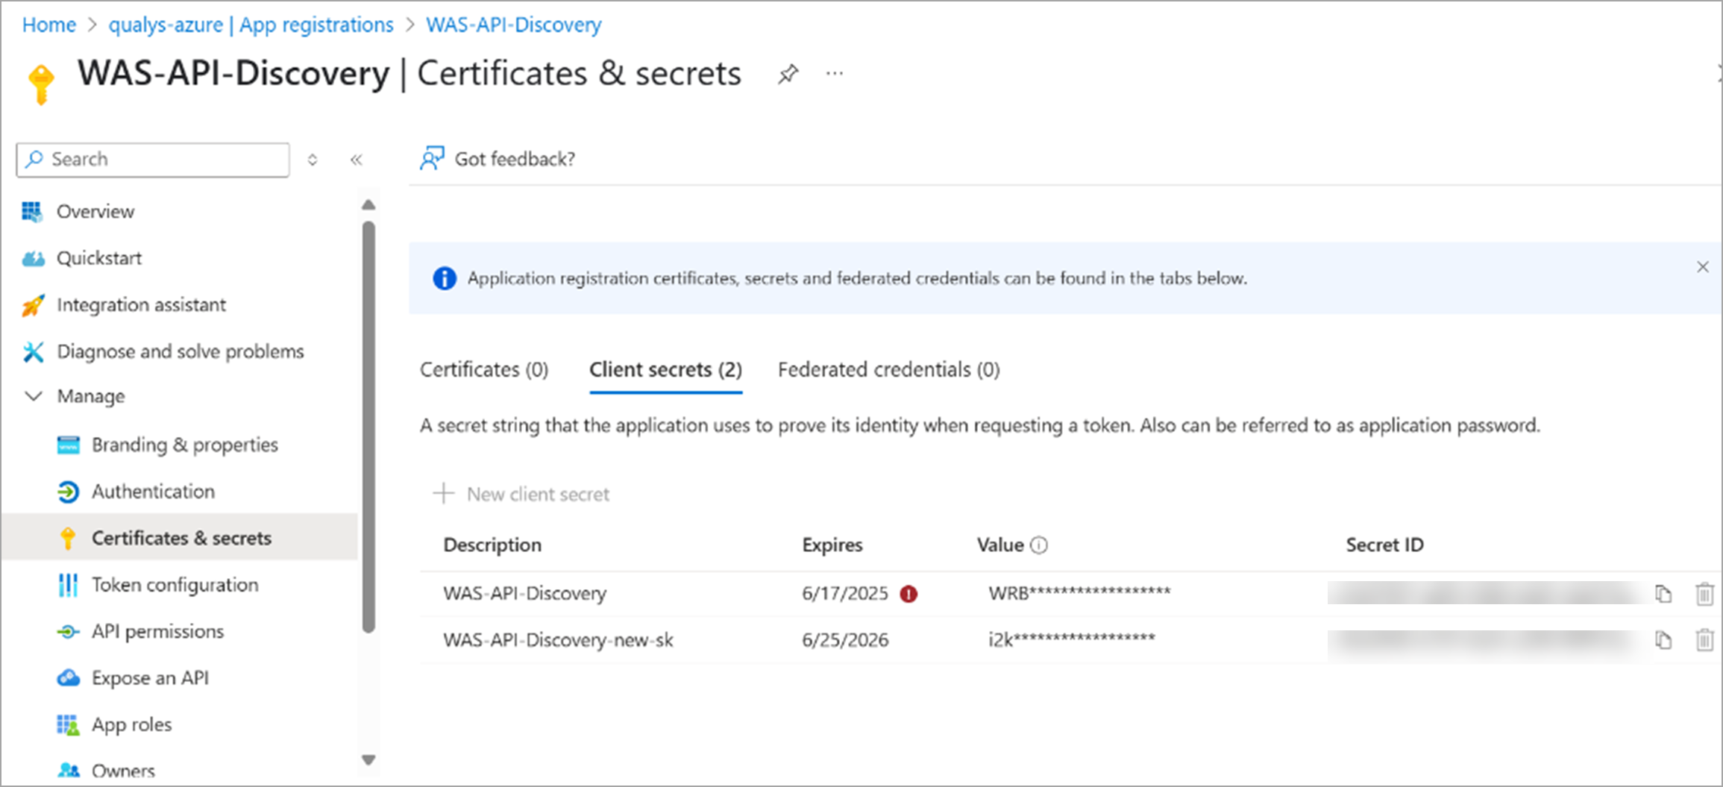Click New client secret button
1723x787 pixels.
(521, 494)
